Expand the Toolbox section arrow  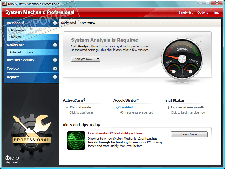[55, 68]
